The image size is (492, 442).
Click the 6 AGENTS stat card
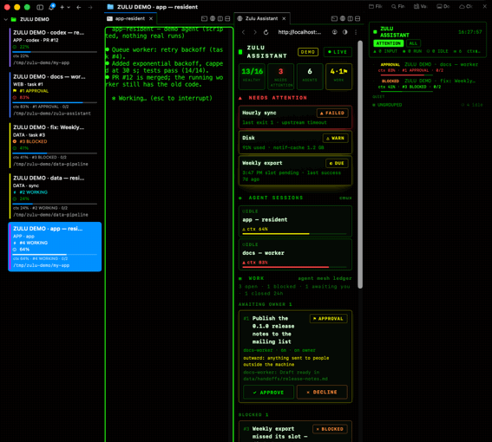pos(310,76)
